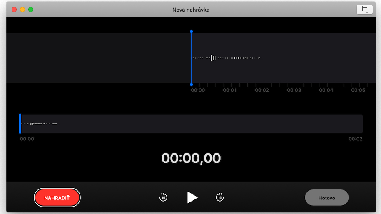
Task: Click the 00:00,00 time counter
Action: 191,158
